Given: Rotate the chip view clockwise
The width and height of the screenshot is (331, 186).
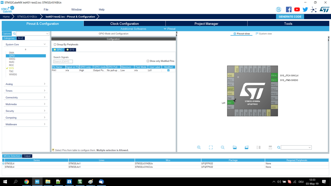Looking at the screenshot, I should tap(235, 147).
